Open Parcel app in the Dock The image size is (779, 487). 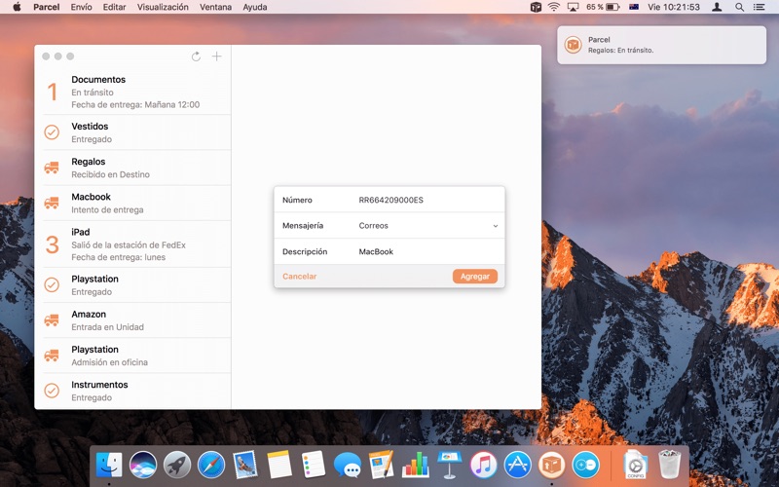tap(551, 466)
